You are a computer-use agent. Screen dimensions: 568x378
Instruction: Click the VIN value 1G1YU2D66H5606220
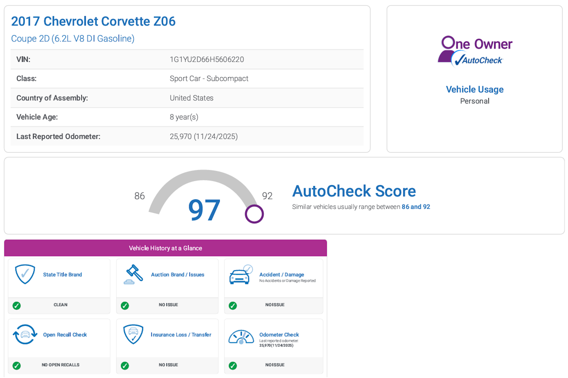coord(207,59)
